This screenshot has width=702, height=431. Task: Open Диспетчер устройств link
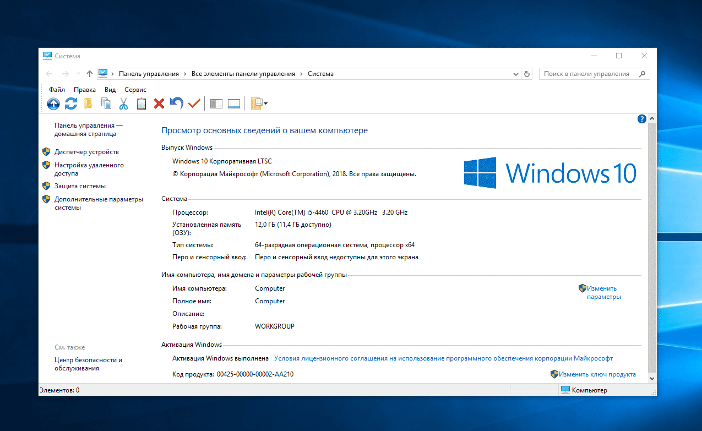coord(86,152)
